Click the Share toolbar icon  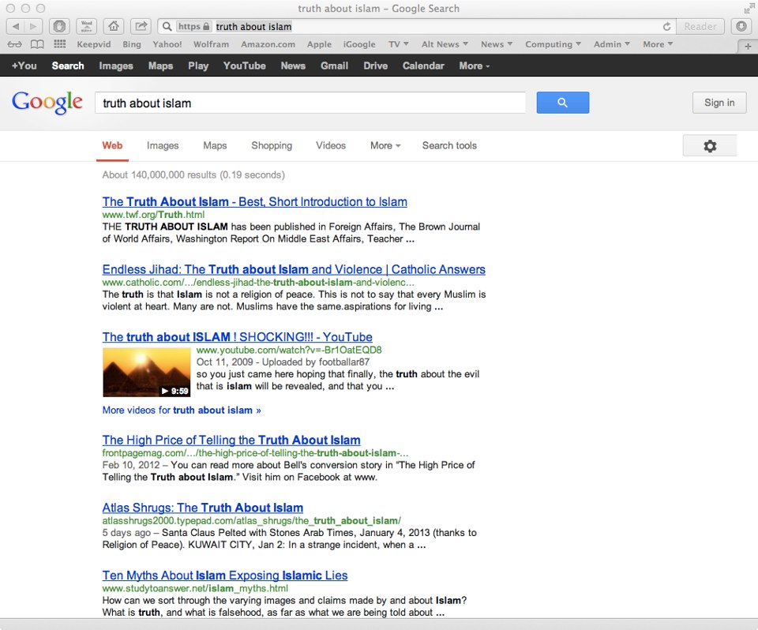(x=141, y=26)
